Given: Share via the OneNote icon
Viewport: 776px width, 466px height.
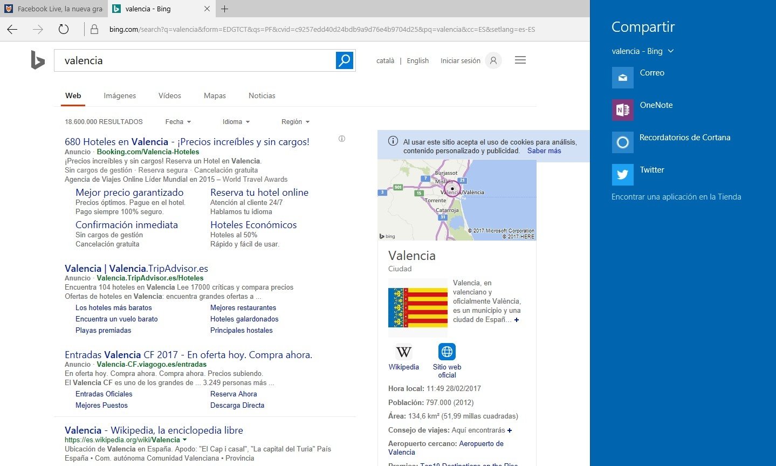Looking at the screenshot, I should tap(623, 110).
